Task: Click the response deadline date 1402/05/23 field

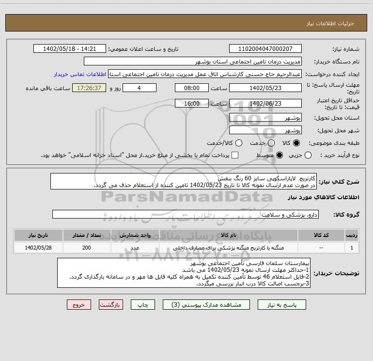Action: pos(265,88)
